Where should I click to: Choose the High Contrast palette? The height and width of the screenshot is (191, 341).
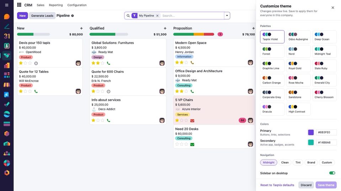pyautogui.click(x=298, y=109)
